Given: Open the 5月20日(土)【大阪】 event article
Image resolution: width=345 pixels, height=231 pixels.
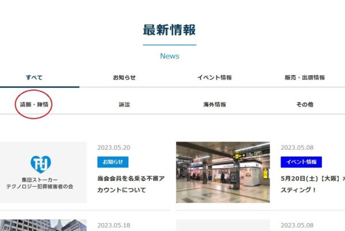Looking at the screenshot, I should pyautogui.click(x=312, y=178).
